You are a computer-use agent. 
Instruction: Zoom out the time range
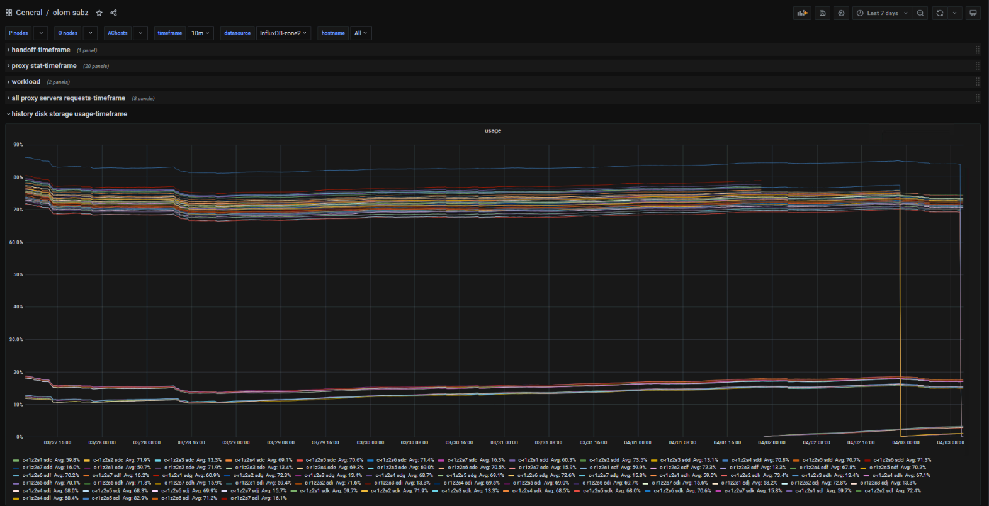920,13
